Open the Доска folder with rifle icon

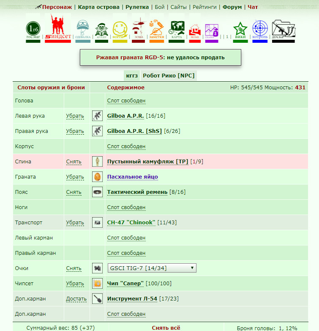click(284, 31)
